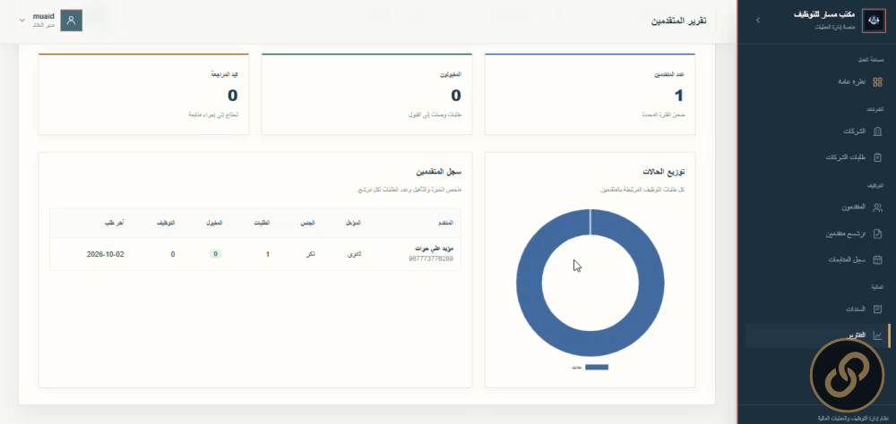Click the الطلبات column header
Viewport: 896px width, 424px height.
pyautogui.click(x=262, y=223)
